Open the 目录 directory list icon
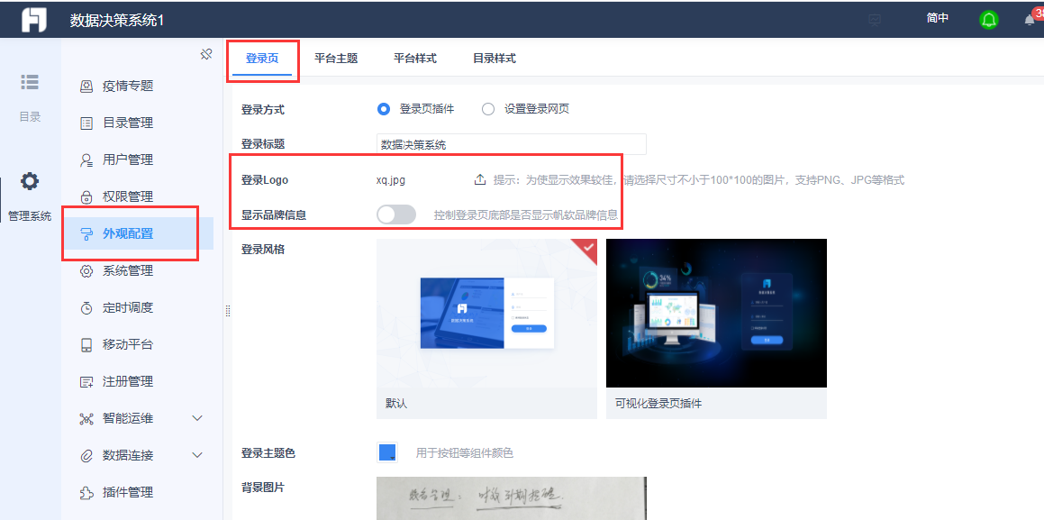The image size is (1044, 520). pyautogui.click(x=30, y=81)
